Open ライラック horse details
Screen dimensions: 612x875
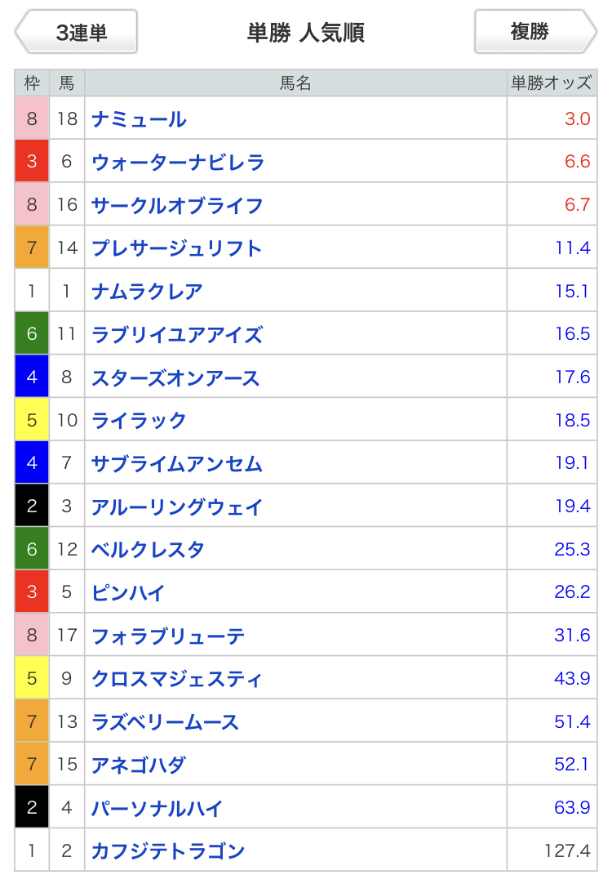139,420
